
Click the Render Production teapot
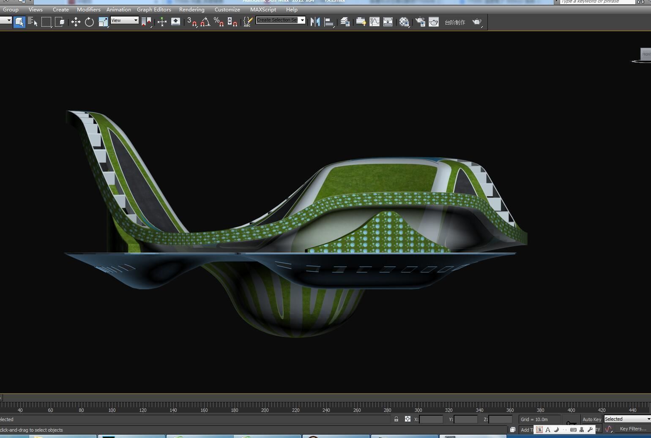(477, 22)
